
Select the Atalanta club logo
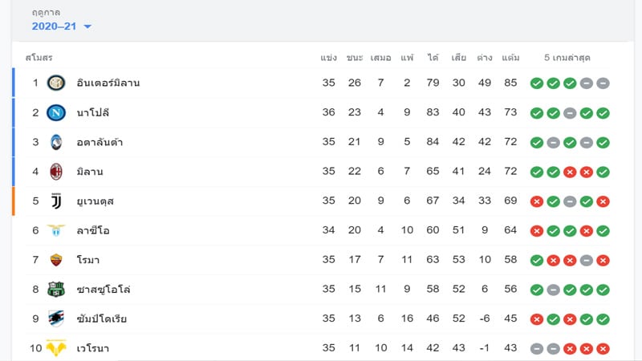click(x=56, y=142)
